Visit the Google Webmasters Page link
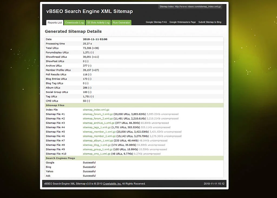Image resolution: width=277 pixels, height=198 pixels. [x=182, y=22]
